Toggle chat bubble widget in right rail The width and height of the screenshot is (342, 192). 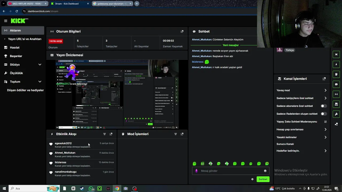tap(336, 84)
